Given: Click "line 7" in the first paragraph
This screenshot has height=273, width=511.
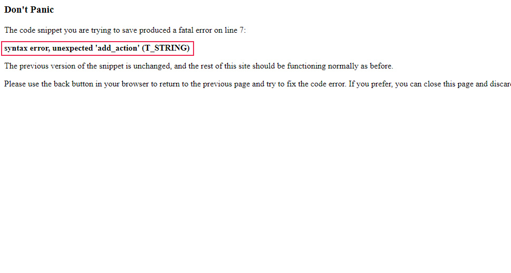Looking at the screenshot, I should pos(234,30).
